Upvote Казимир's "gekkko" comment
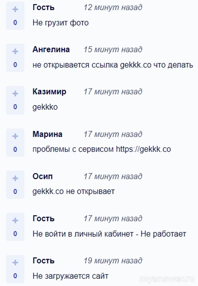Image resolution: width=198 pixels, height=286 pixels. 15,94
